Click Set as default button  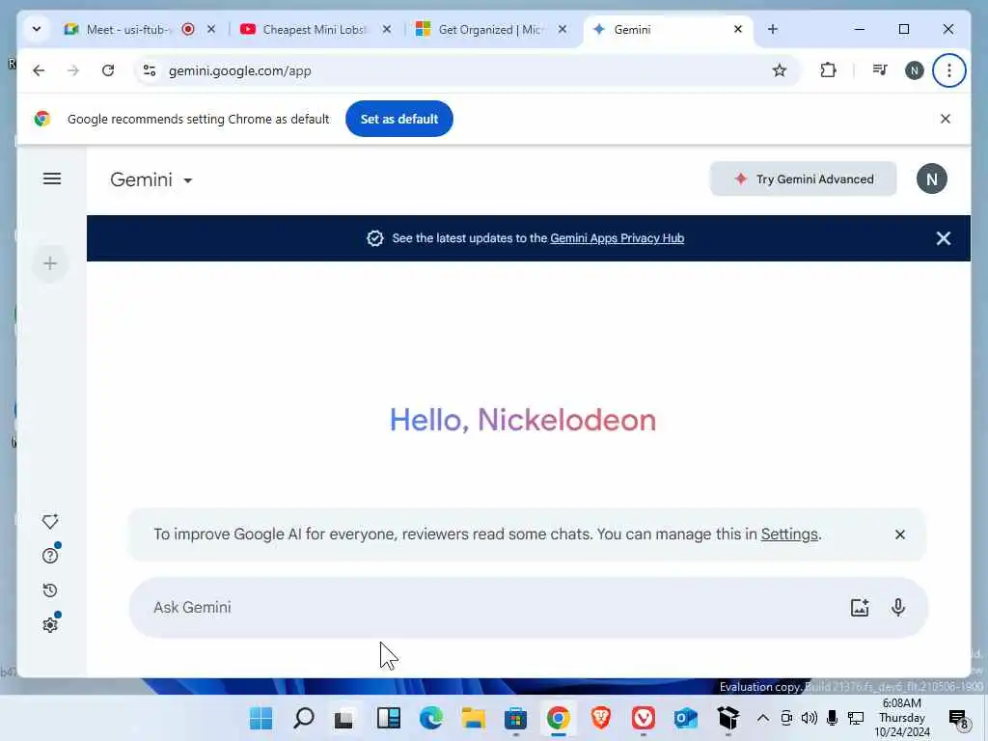pos(398,119)
